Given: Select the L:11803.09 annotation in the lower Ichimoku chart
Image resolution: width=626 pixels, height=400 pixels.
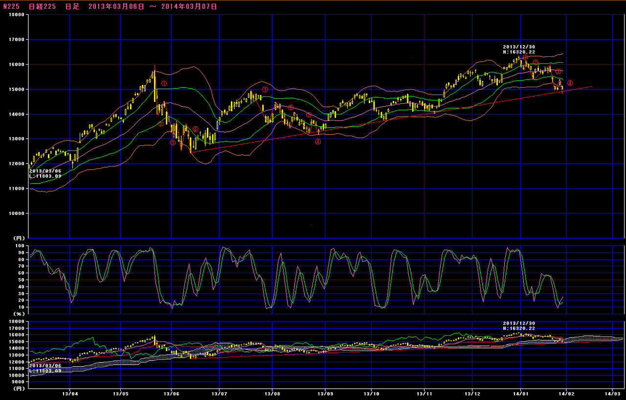Looking at the screenshot, I should click(x=45, y=371).
